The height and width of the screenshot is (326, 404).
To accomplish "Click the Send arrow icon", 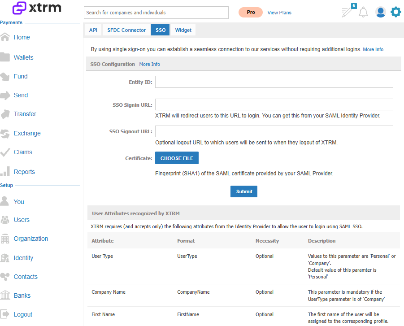I will pyautogui.click(x=5, y=96).
